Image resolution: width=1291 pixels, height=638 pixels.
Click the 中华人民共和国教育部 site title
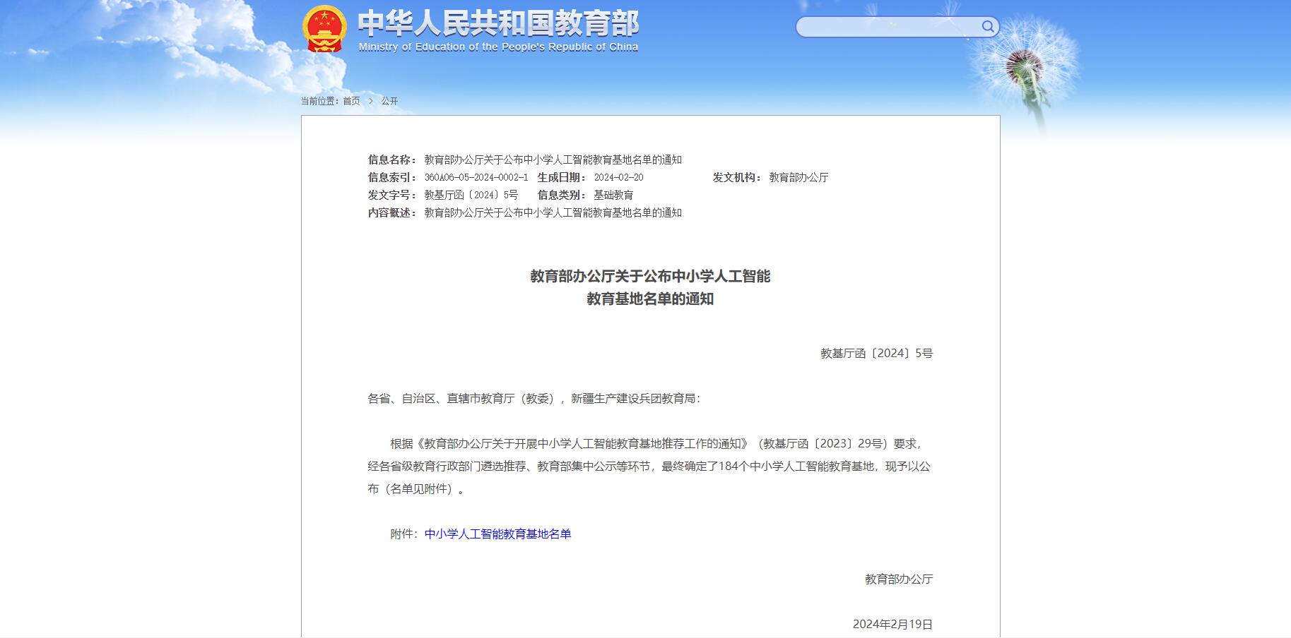click(498, 23)
